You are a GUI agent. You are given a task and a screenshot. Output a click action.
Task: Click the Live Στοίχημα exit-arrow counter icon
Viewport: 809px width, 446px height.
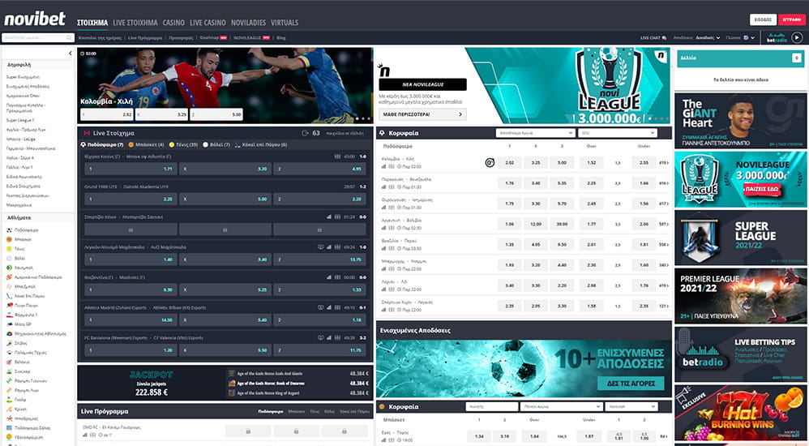[x=306, y=133]
